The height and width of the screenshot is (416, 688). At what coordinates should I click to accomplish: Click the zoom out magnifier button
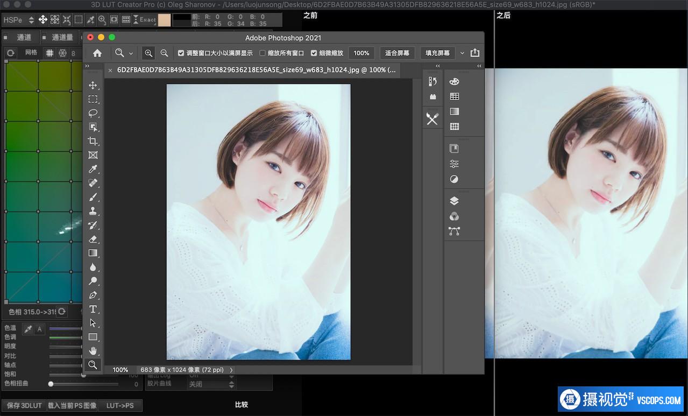(165, 53)
